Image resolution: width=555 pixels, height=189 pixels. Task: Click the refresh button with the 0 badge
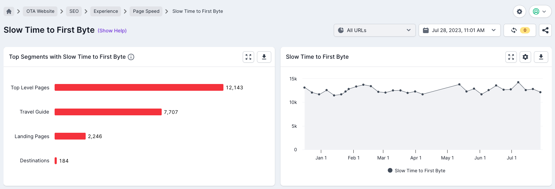(x=520, y=30)
